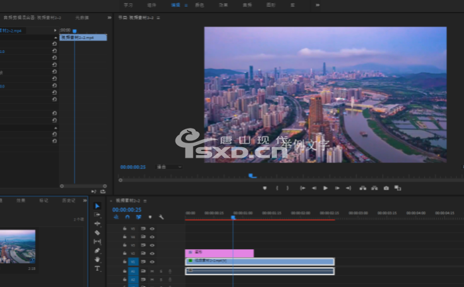
Task: Select the Hand tool
Action: [x=97, y=259]
